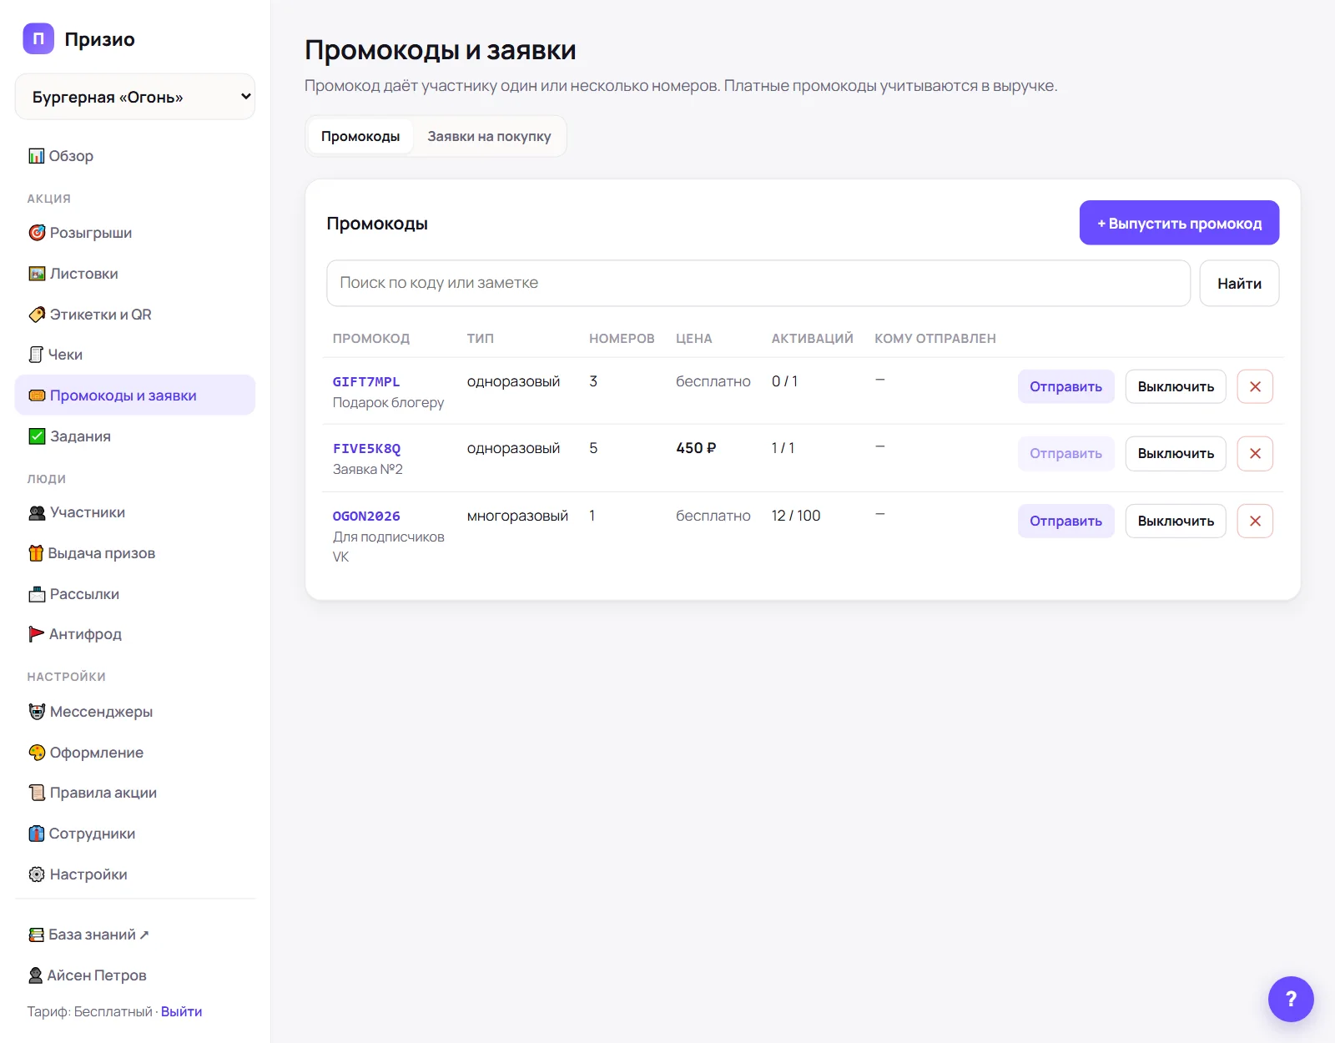
Task: Open Настройки gear icon
Action: pyautogui.click(x=37, y=874)
